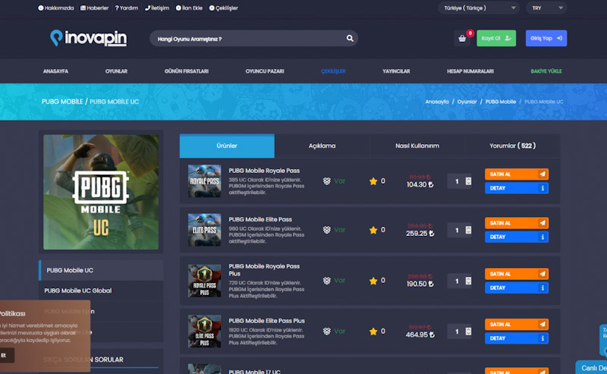Viewport: 607px width, 374px height.
Task: Click the Kayıt Ol register button
Action: (496, 39)
